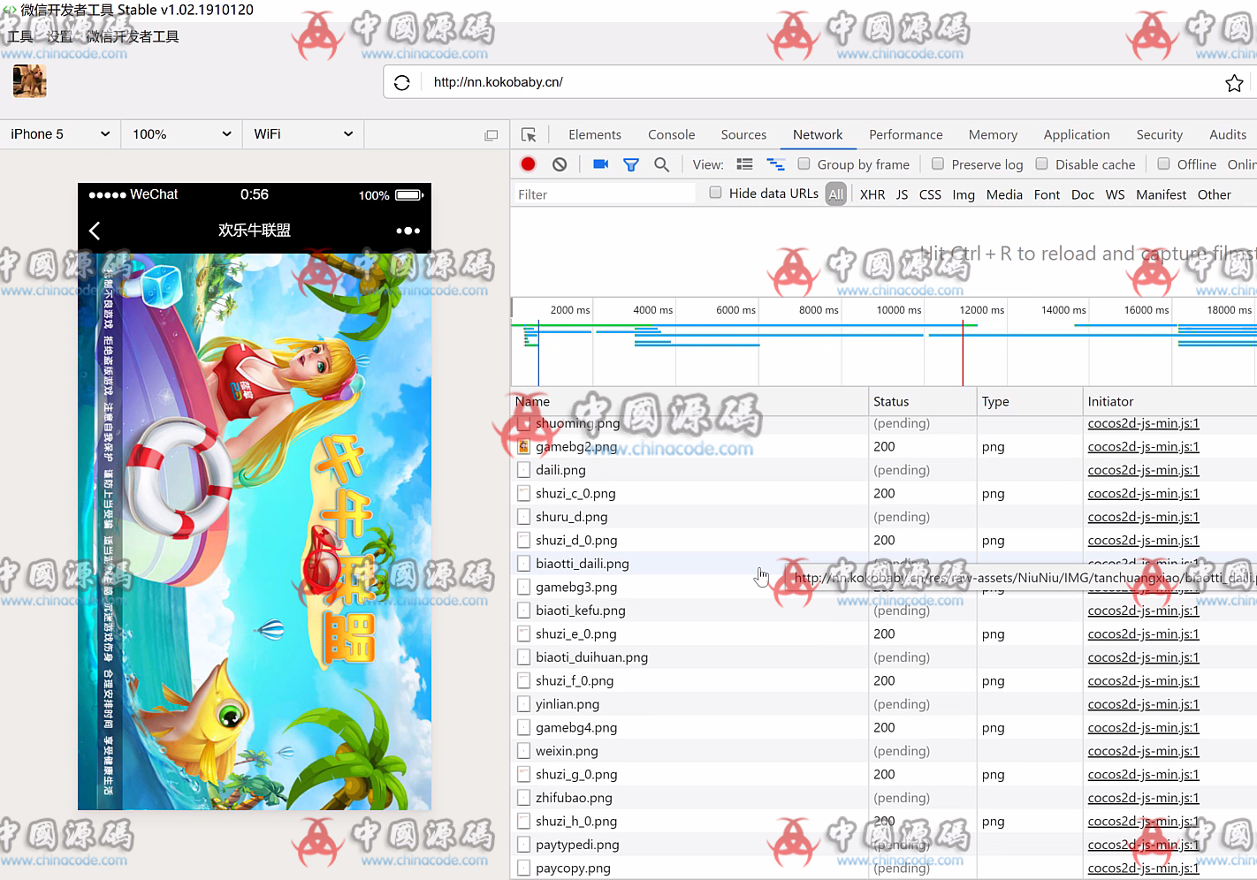
Task: Filter requests by Img
Action: (964, 195)
